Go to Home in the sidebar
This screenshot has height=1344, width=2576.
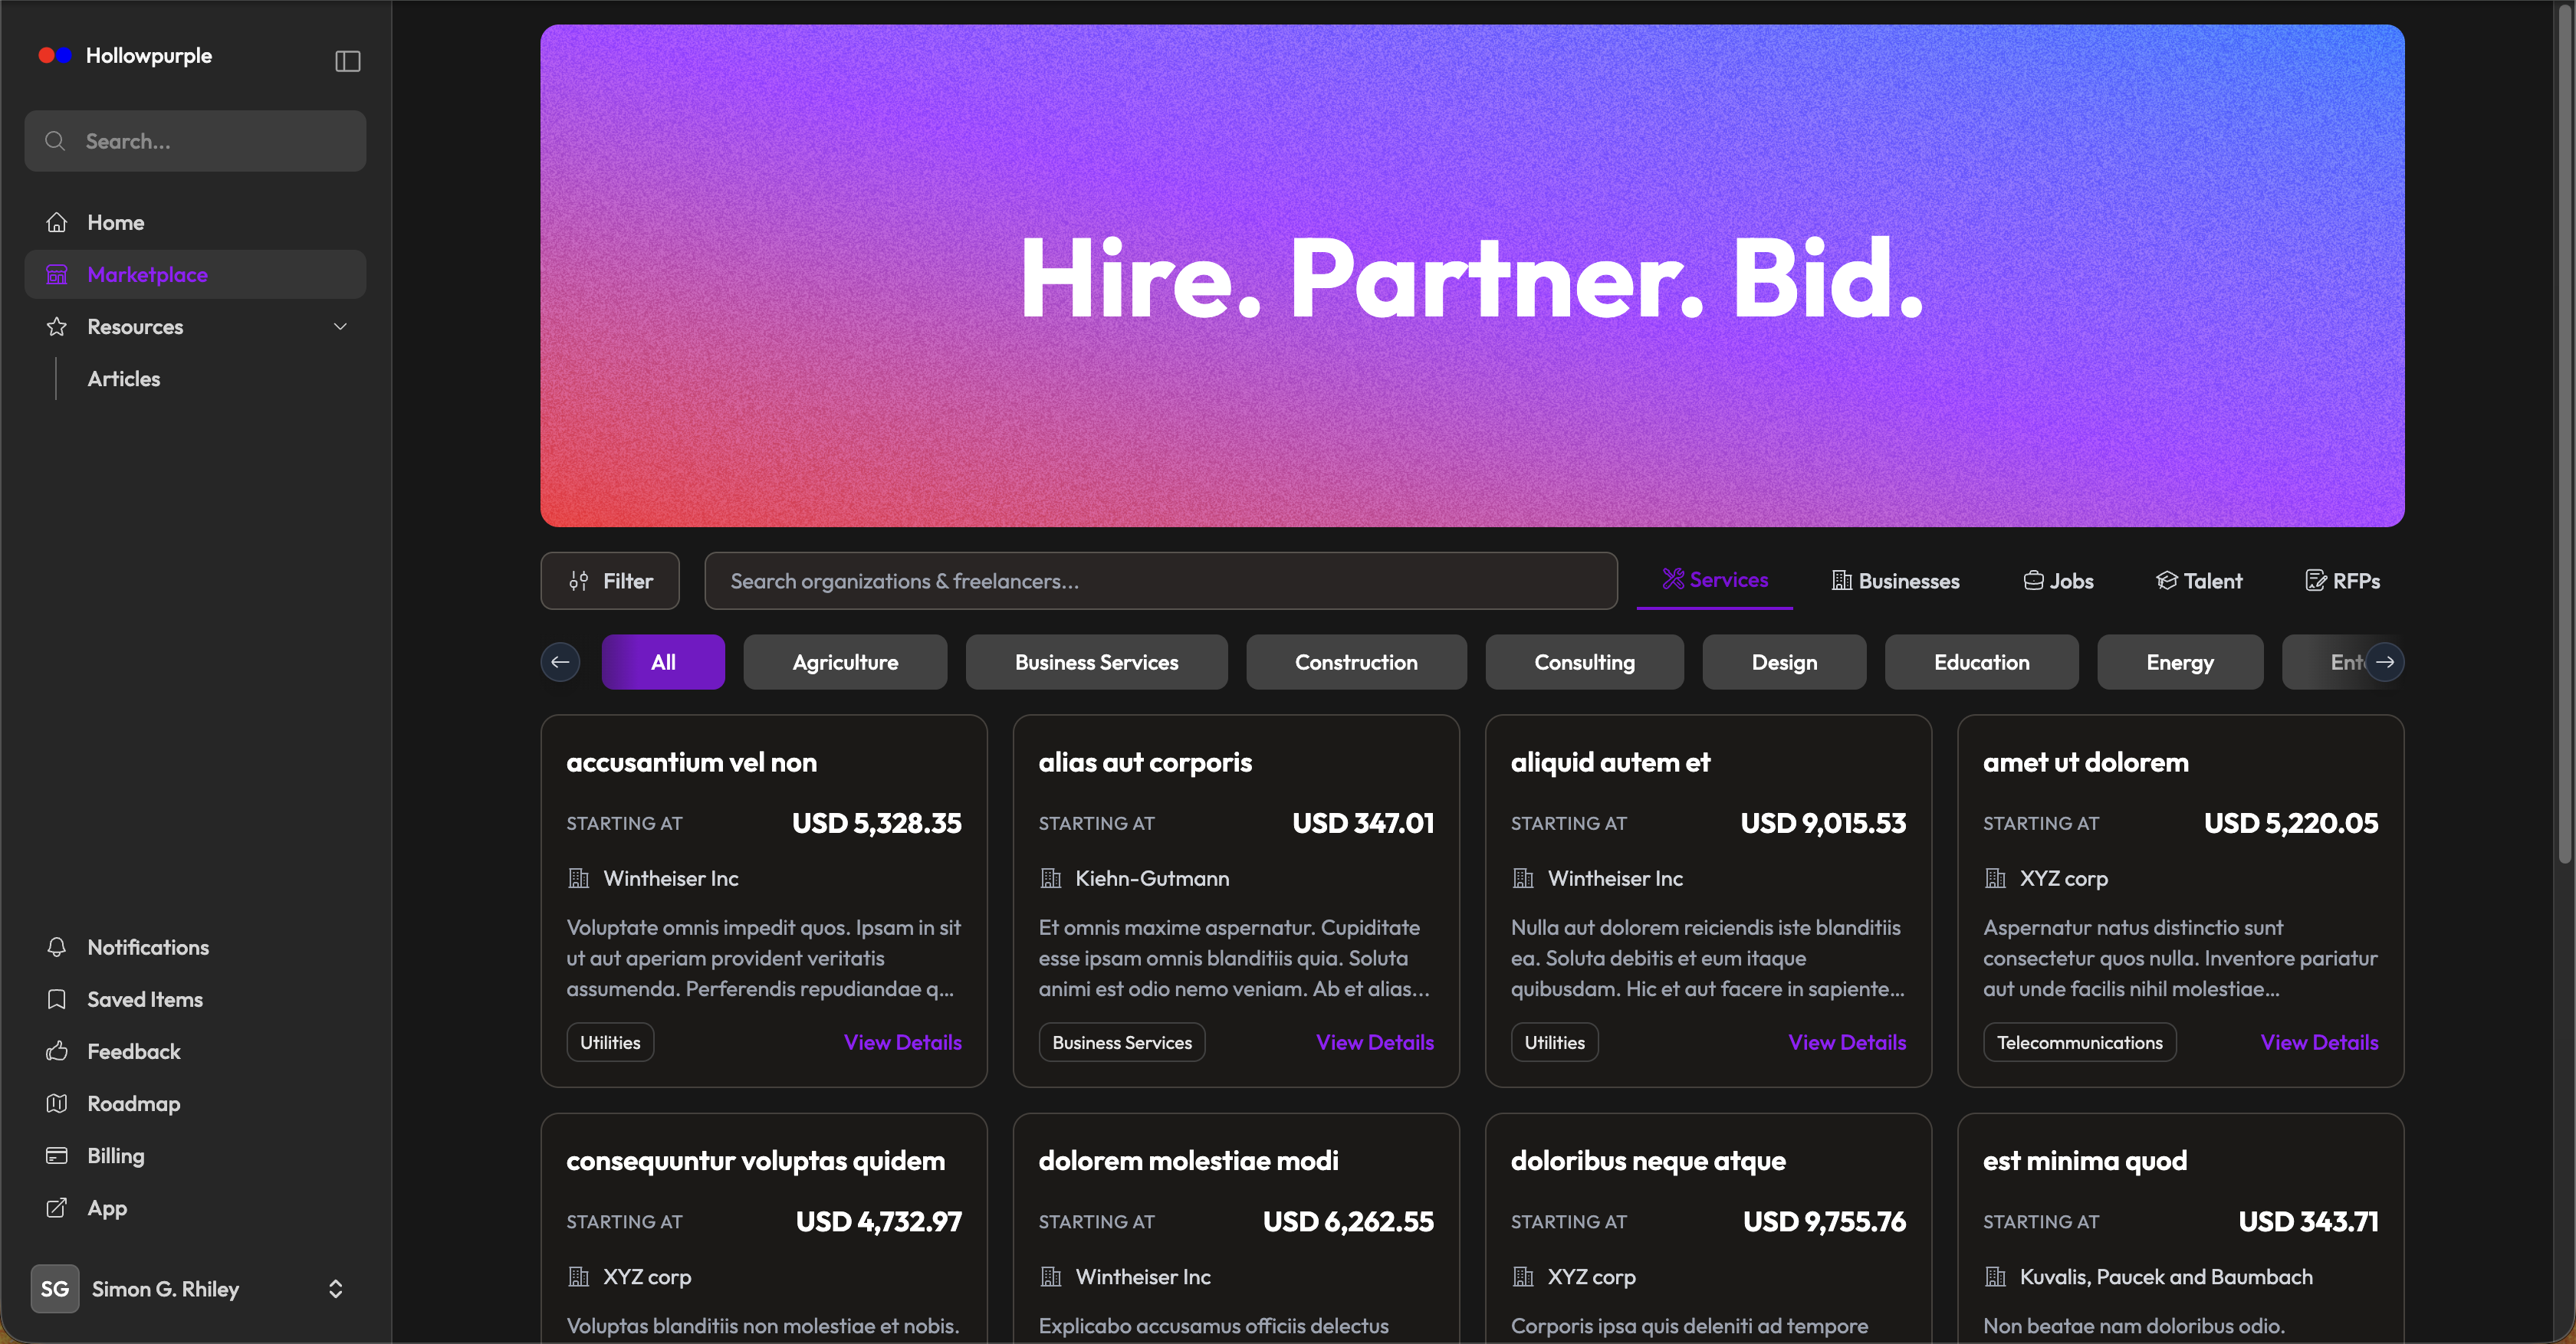(x=195, y=223)
